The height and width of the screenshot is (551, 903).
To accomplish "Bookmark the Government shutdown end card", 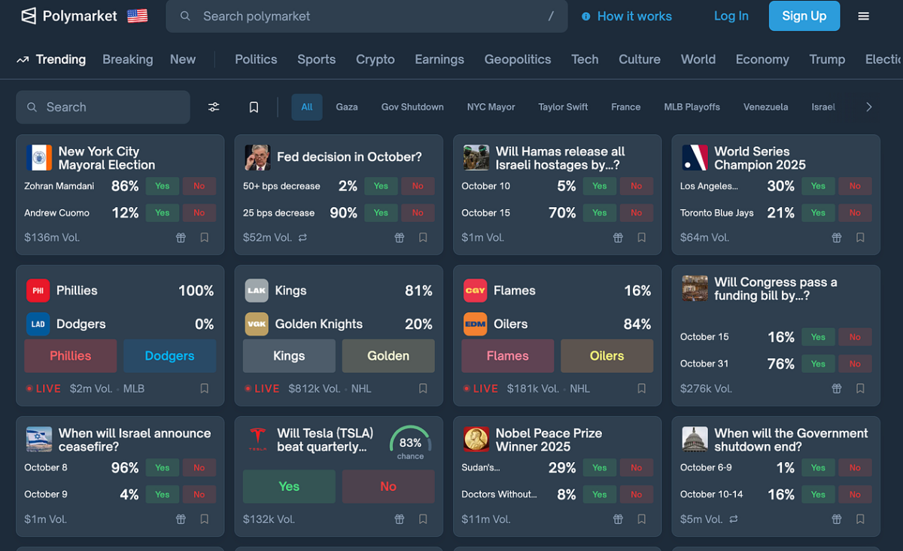I will click(860, 519).
